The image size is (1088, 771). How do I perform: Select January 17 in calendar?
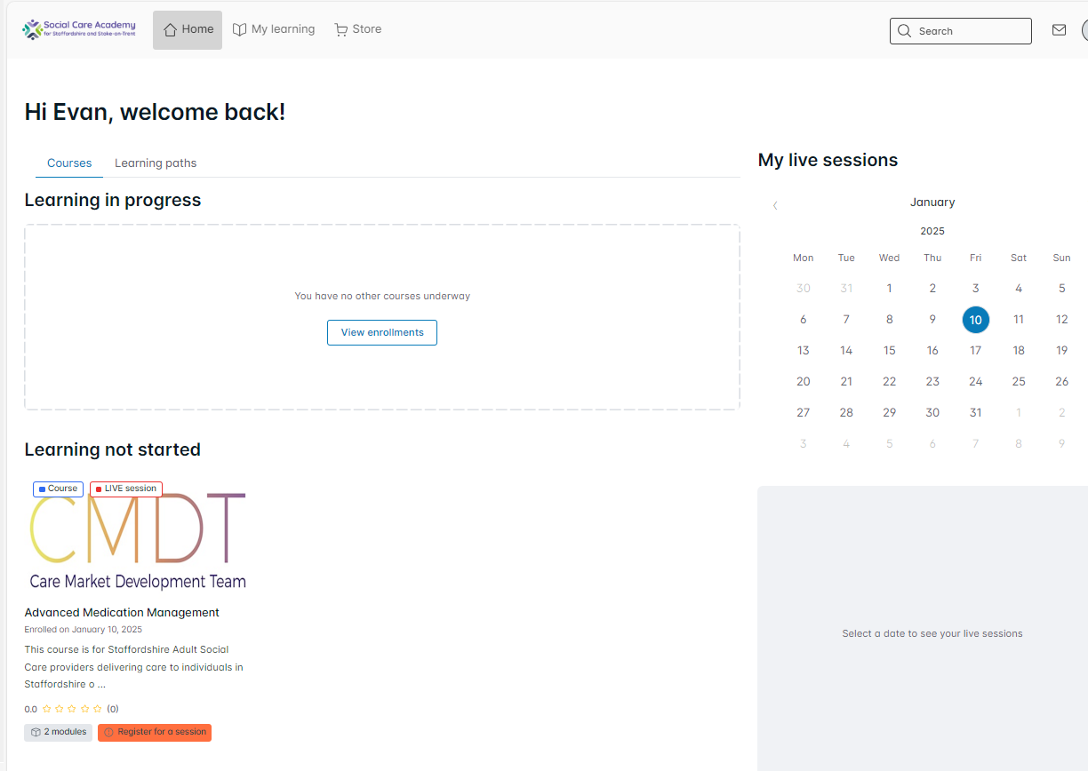pos(976,351)
